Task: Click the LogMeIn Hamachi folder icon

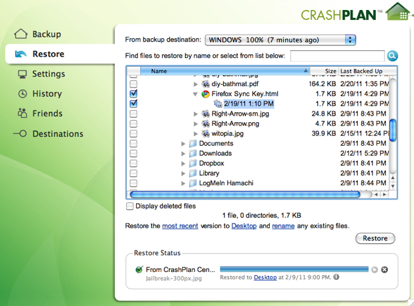Action: [193, 183]
